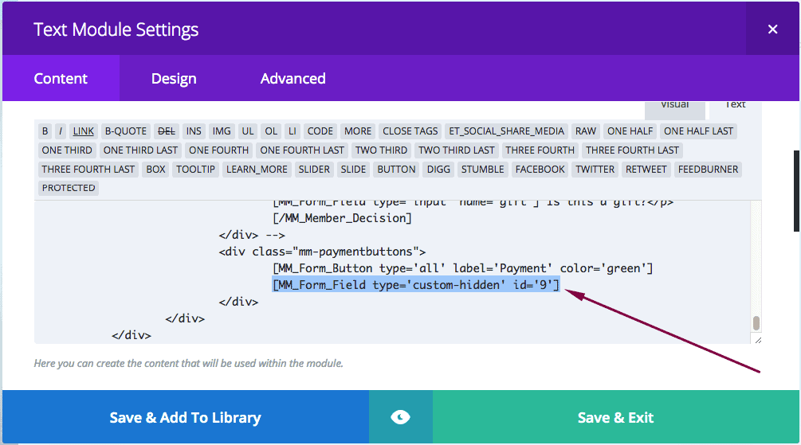801x445 pixels.
Task: Switch to the Design tab
Action: click(174, 79)
